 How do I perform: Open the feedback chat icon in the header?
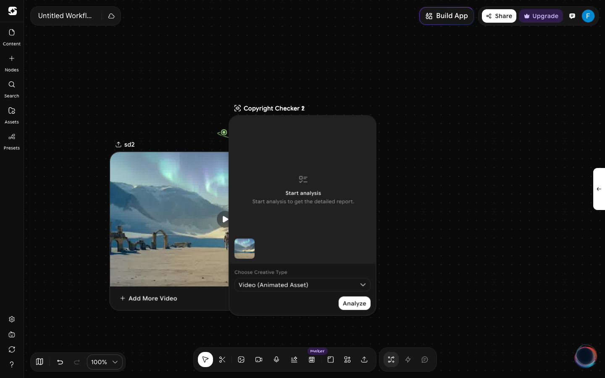(x=572, y=16)
